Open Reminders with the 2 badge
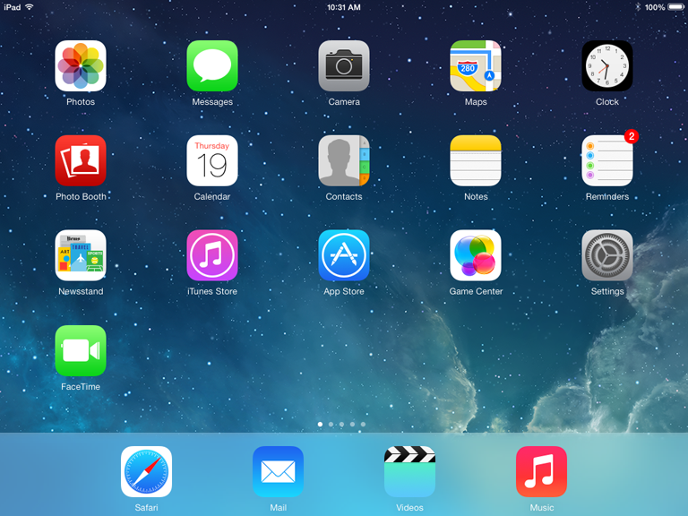 point(607,160)
